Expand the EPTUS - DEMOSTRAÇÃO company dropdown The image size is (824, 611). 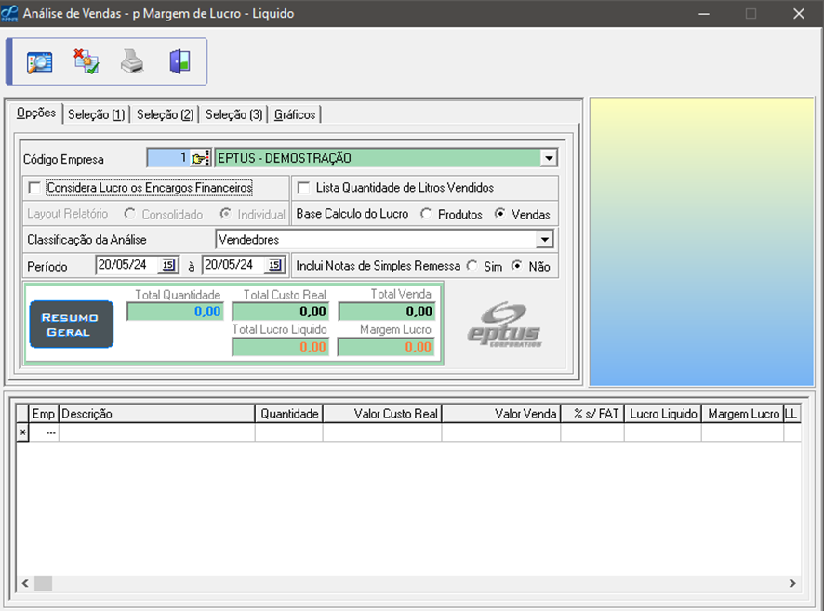(x=548, y=158)
